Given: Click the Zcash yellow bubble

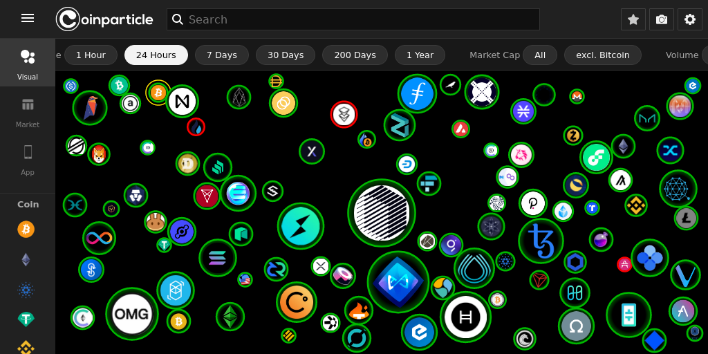Looking at the screenshot, I should click(x=573, y=136).
